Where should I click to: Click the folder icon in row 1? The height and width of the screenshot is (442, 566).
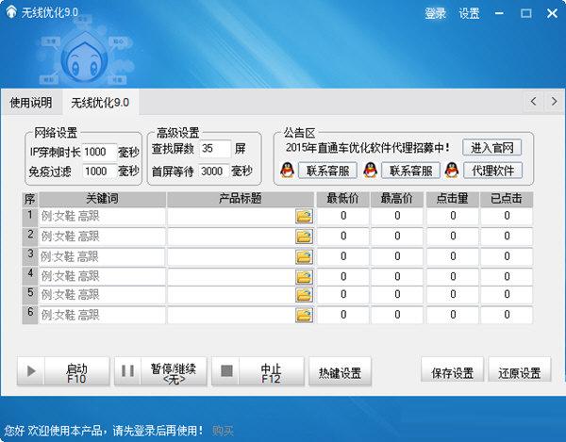coord(303,217)
